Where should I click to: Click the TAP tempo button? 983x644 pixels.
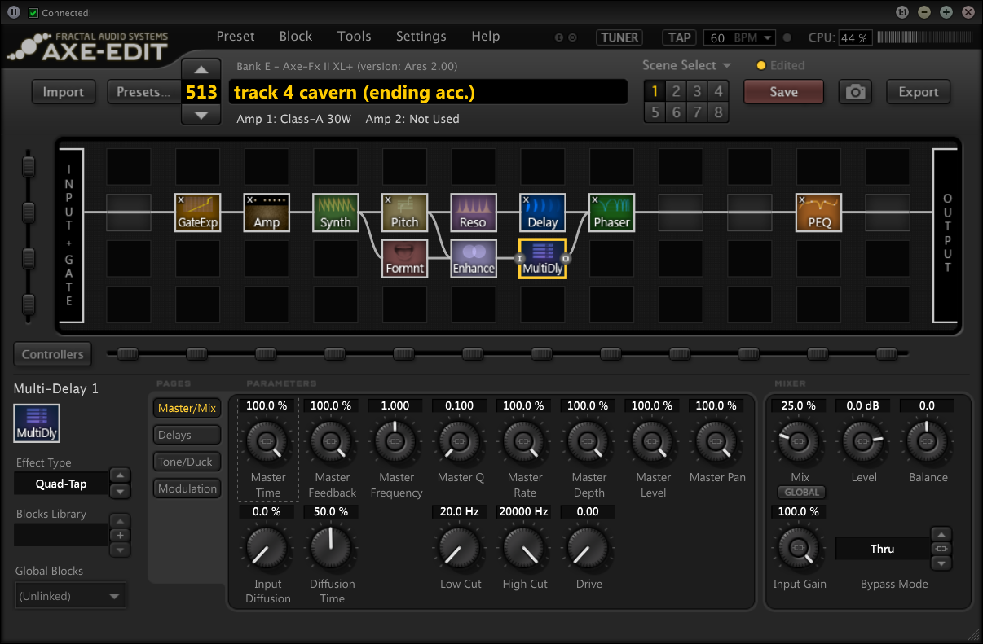(x=679, y=37)
